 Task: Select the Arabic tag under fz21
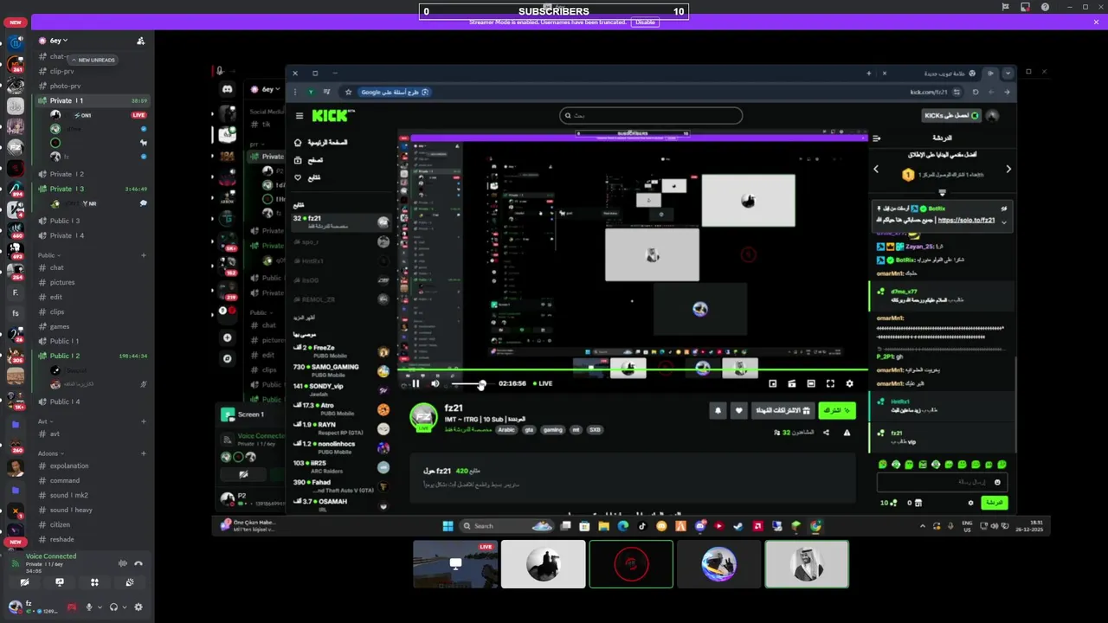click(506, 430)
